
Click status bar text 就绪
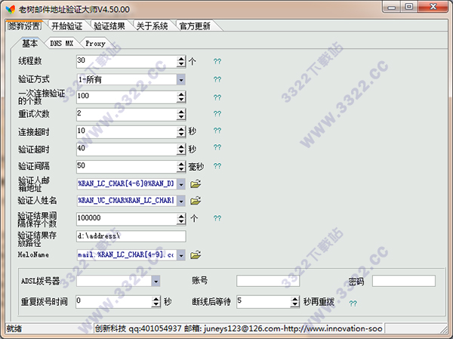point(14,328)
